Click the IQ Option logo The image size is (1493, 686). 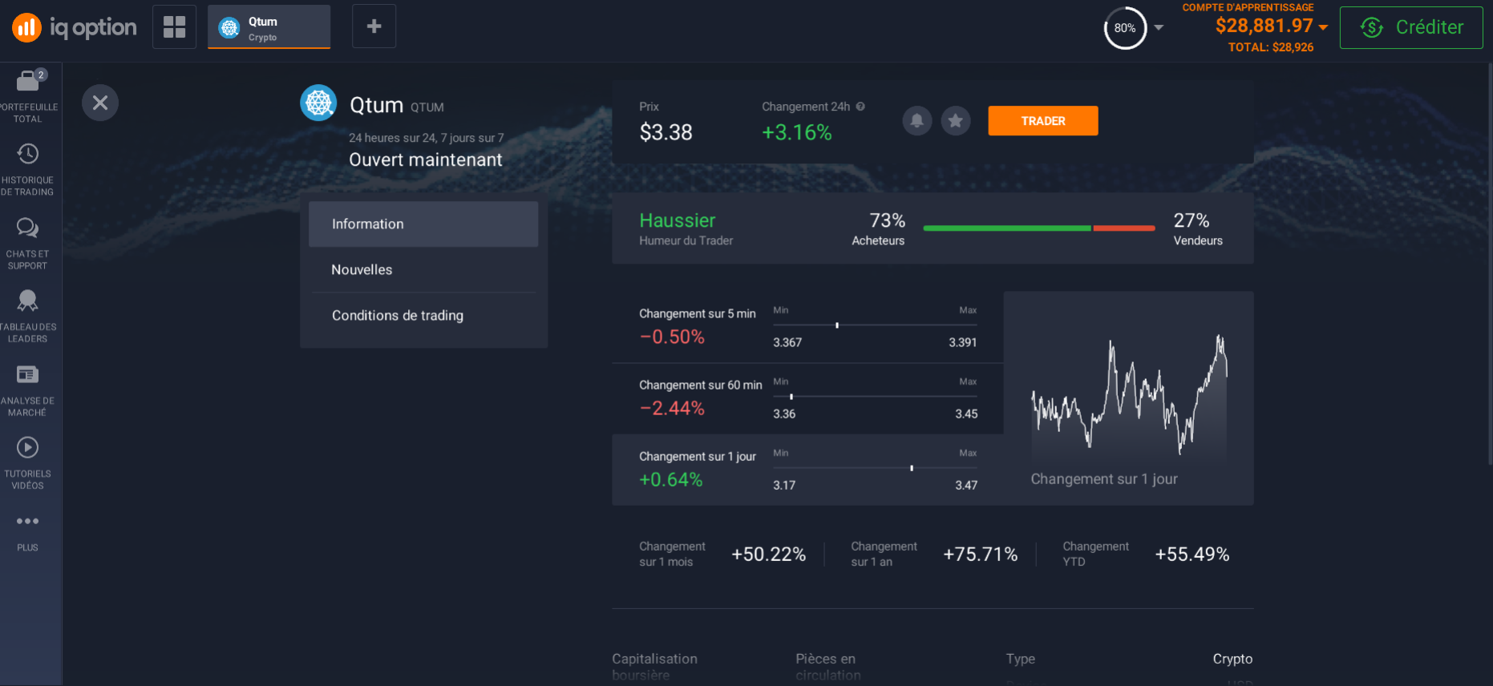click(75, 27)
